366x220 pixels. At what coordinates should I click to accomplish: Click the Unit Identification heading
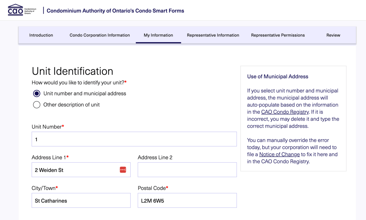click(x=73, y=71)
